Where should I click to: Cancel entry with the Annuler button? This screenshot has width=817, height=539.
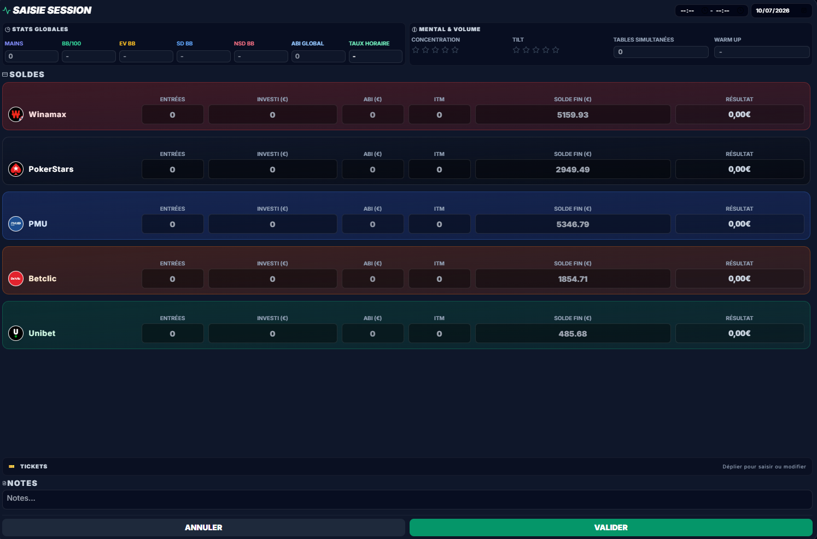[203, 528]
